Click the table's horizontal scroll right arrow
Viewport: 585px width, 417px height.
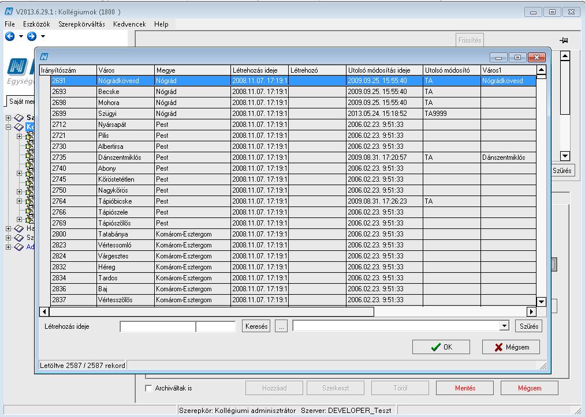coord(531,311)
